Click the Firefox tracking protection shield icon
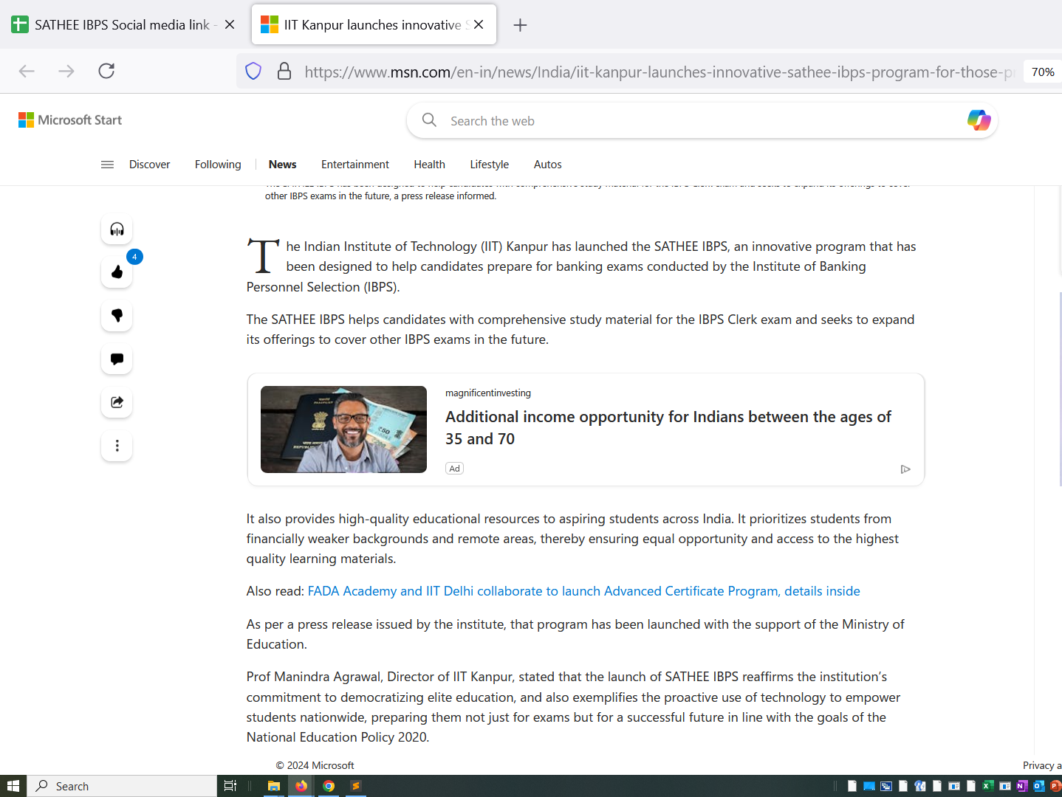Viewport: 1062px width, 797px height. [253, 72]
